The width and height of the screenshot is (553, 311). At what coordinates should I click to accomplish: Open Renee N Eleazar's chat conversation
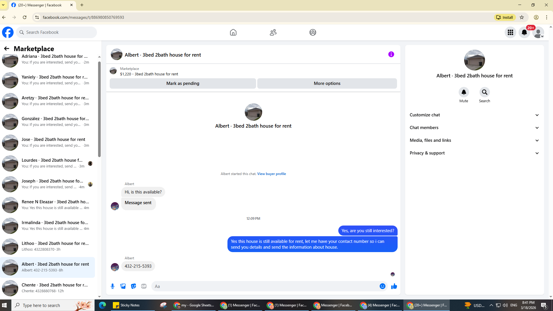(x=47, y=205)
